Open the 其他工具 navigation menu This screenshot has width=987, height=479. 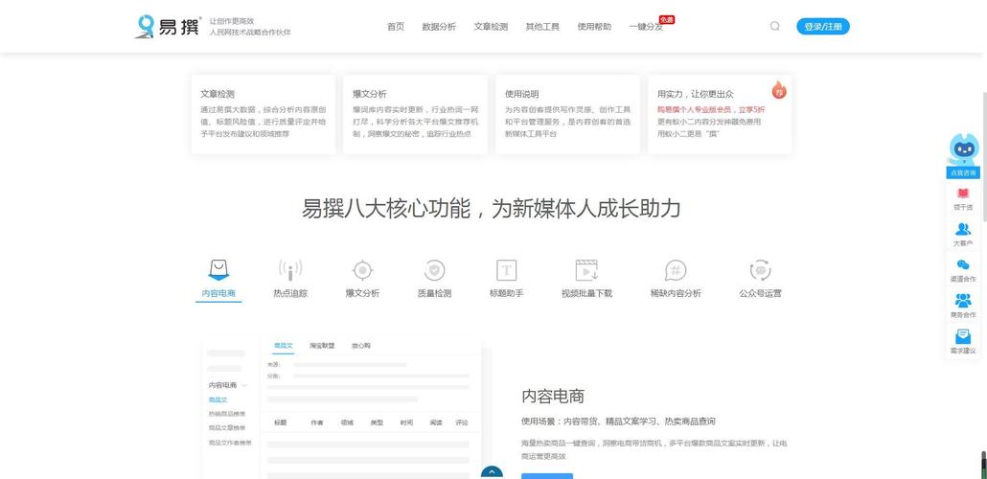tap(542, 27)
